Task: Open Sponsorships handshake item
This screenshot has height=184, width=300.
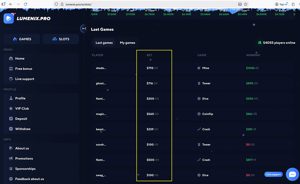Action: (x=25, y=169)
